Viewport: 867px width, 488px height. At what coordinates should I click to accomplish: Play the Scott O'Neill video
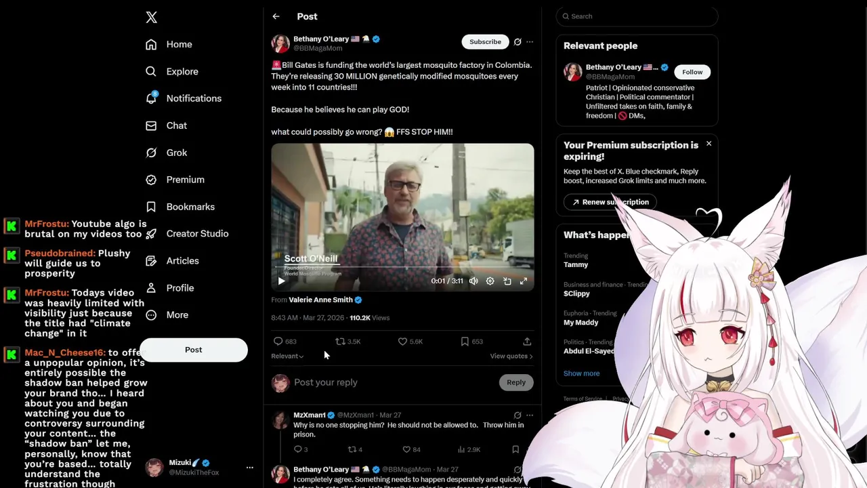coord(281,281)
